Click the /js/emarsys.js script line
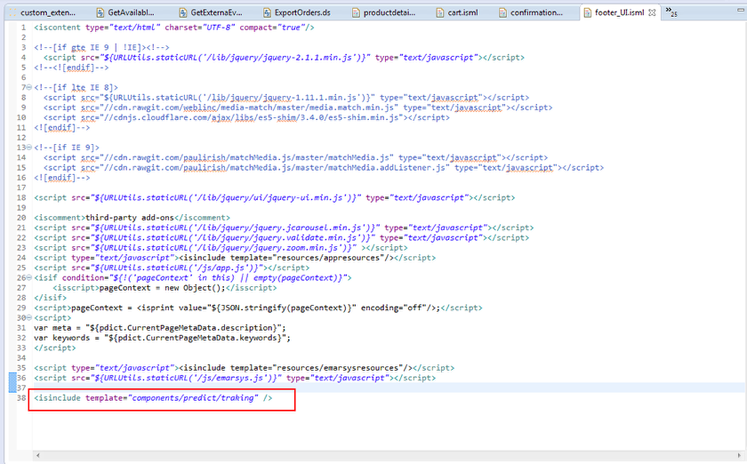Image resolution: width=747 pixels, height=464 pixels. (x=235, y=378)
